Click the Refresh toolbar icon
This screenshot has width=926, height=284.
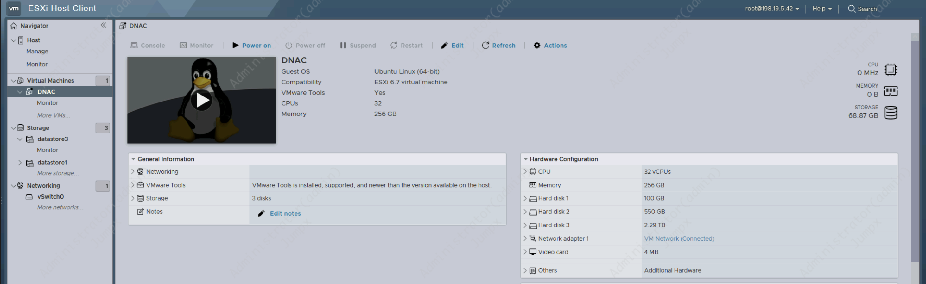(485, 45)
